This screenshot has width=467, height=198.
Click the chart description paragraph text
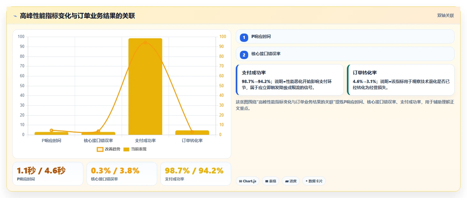[x=345, y=105]
